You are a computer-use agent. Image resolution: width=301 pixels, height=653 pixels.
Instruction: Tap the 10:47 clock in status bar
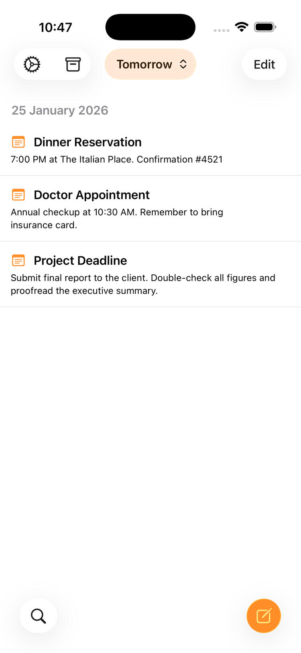(x=55, y=27)
